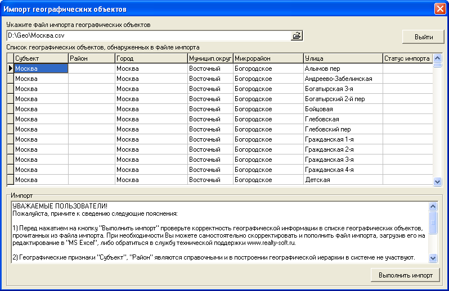Click row selector of the Бойцовая row
This screenshot has width=449, height=291.
10,109
